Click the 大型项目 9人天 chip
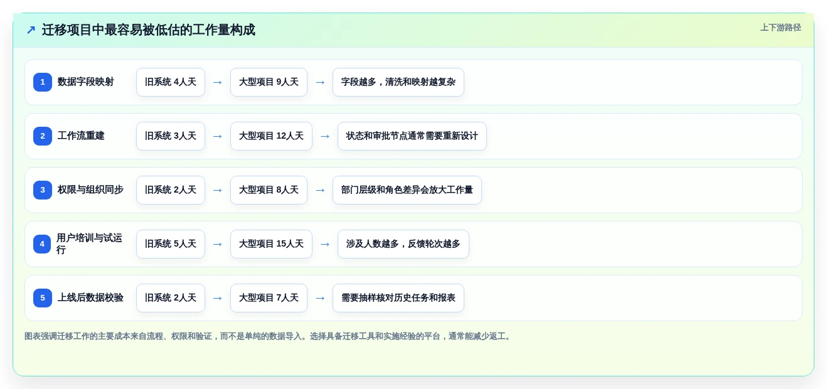The height and width of the screenshot is (389, 827). coord(269,82)
